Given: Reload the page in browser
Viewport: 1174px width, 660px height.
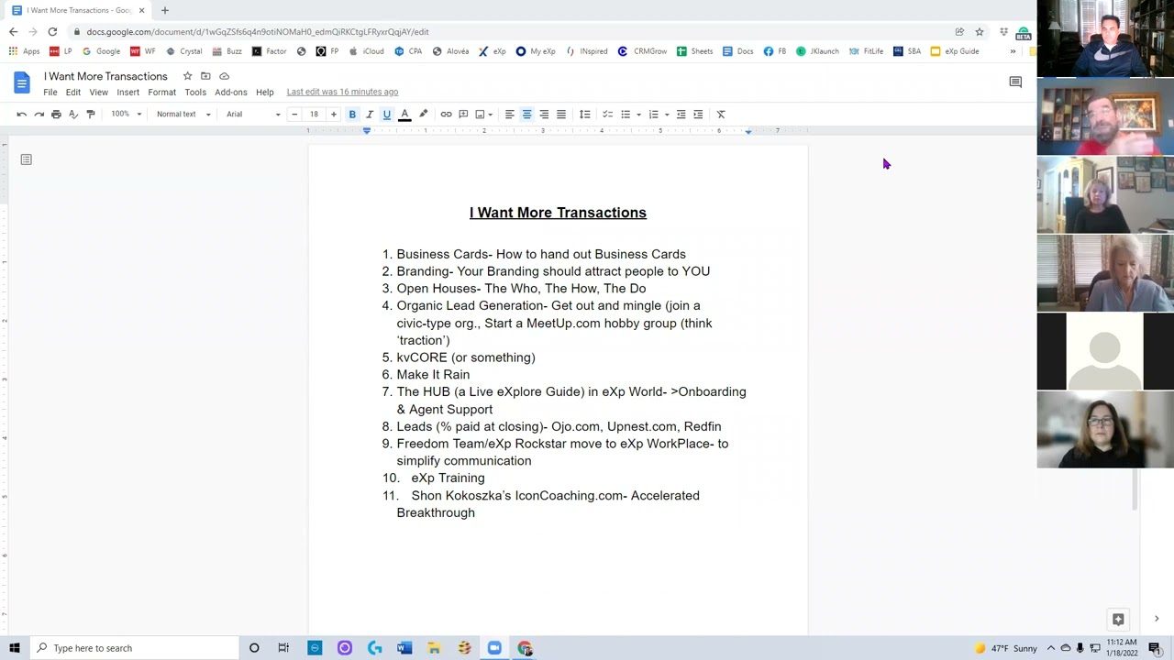Looking at the screenshot, I should (x=52, y=31).
